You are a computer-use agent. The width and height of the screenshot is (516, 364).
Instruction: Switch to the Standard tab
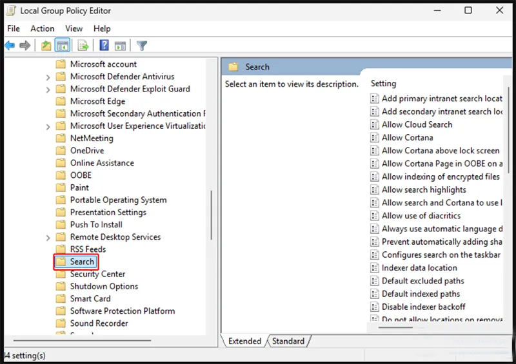click(288, 341)
